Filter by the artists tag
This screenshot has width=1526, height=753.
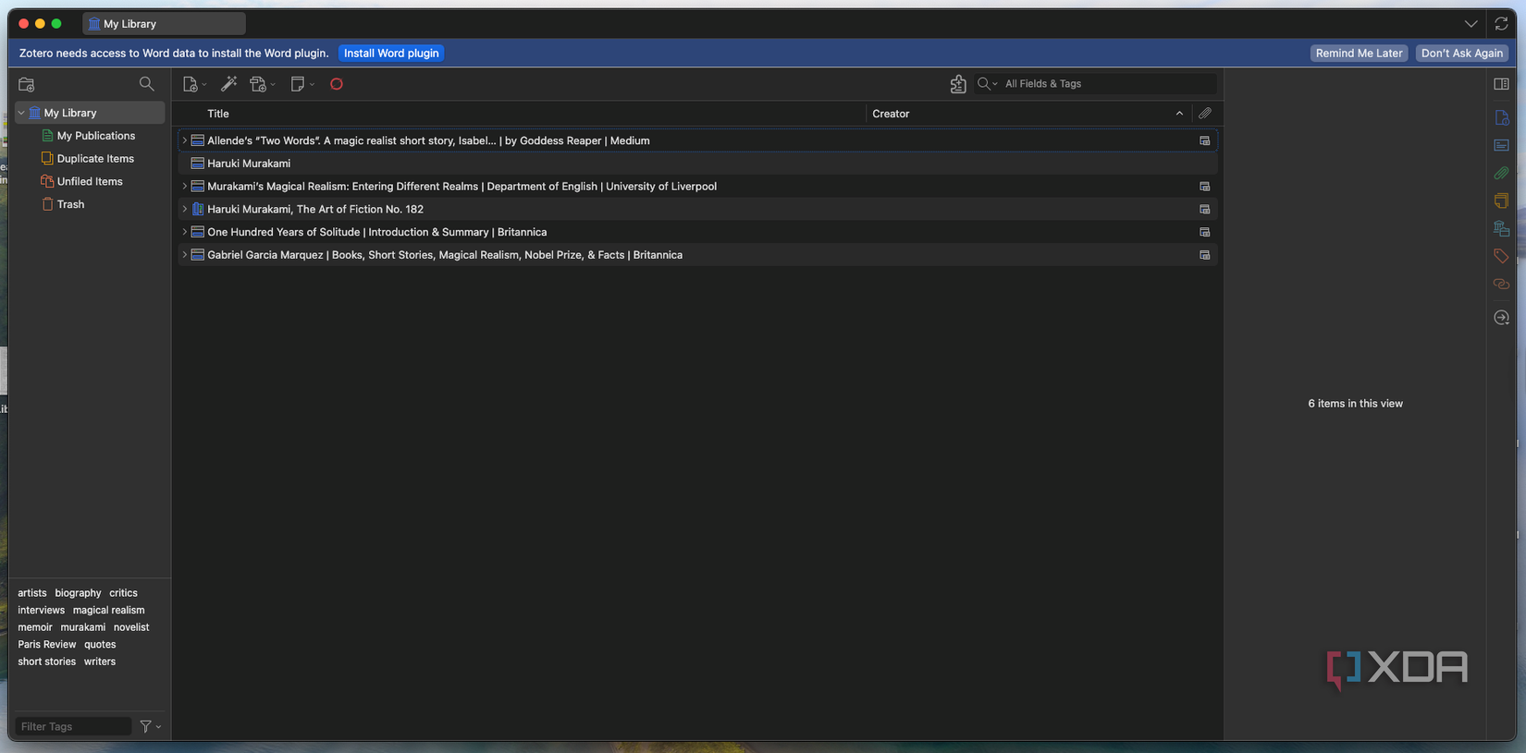point(31,593)
